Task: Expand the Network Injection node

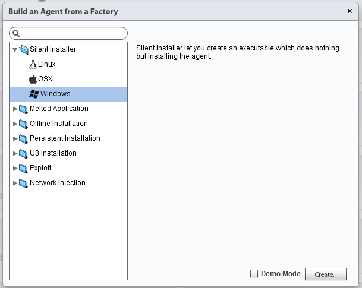Action: 15,183
